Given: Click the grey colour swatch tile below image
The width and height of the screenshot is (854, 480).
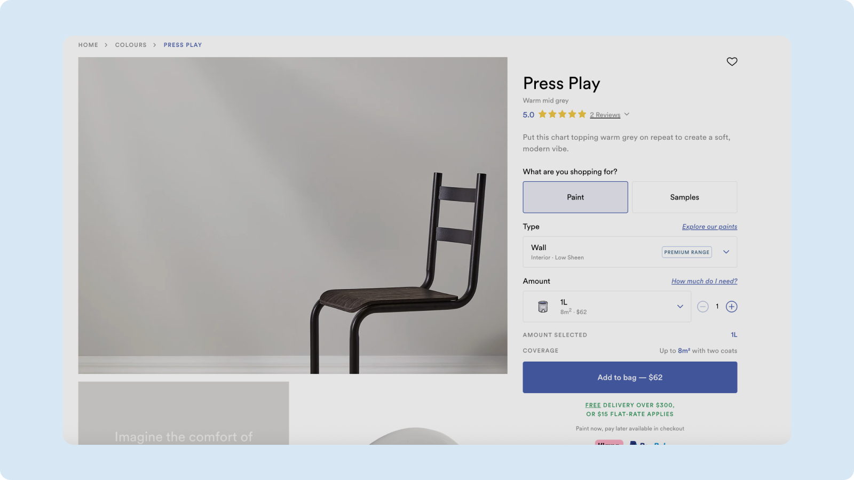Looking at the screenshot, I should pos(184,413).
